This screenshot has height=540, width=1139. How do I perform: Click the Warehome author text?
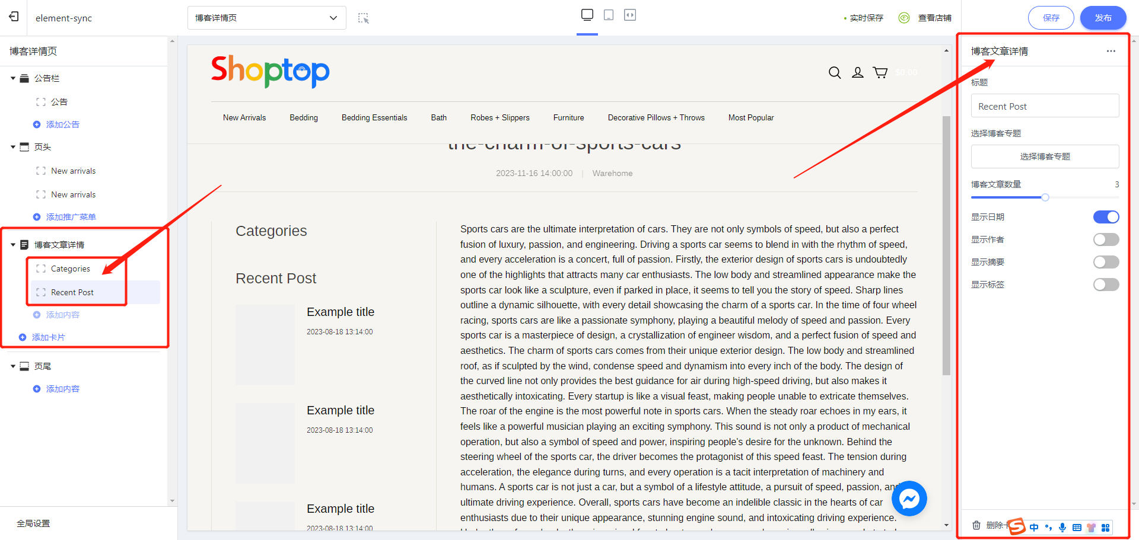pos(612,173)
